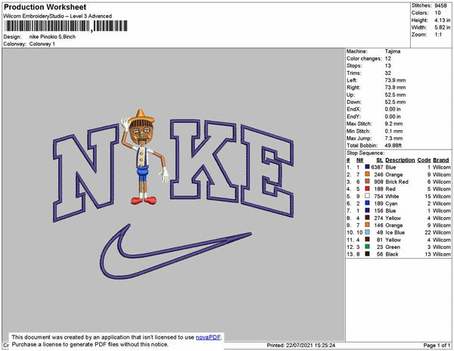Click the 'Black' description in stop 13
This screenshot has height=351, width=454.
tap(392, 253)
